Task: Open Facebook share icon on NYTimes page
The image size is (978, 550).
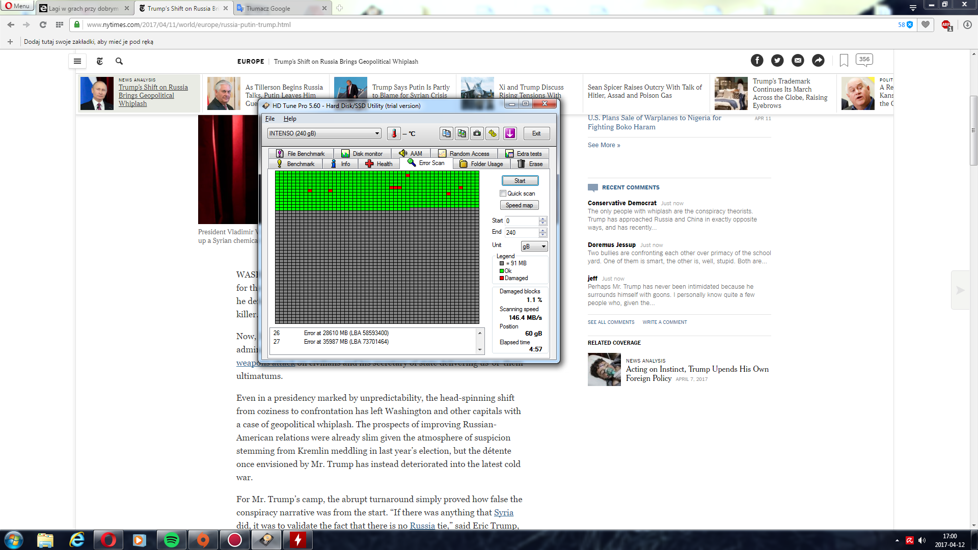Action: pyautogui.click(x=757, y=61)
